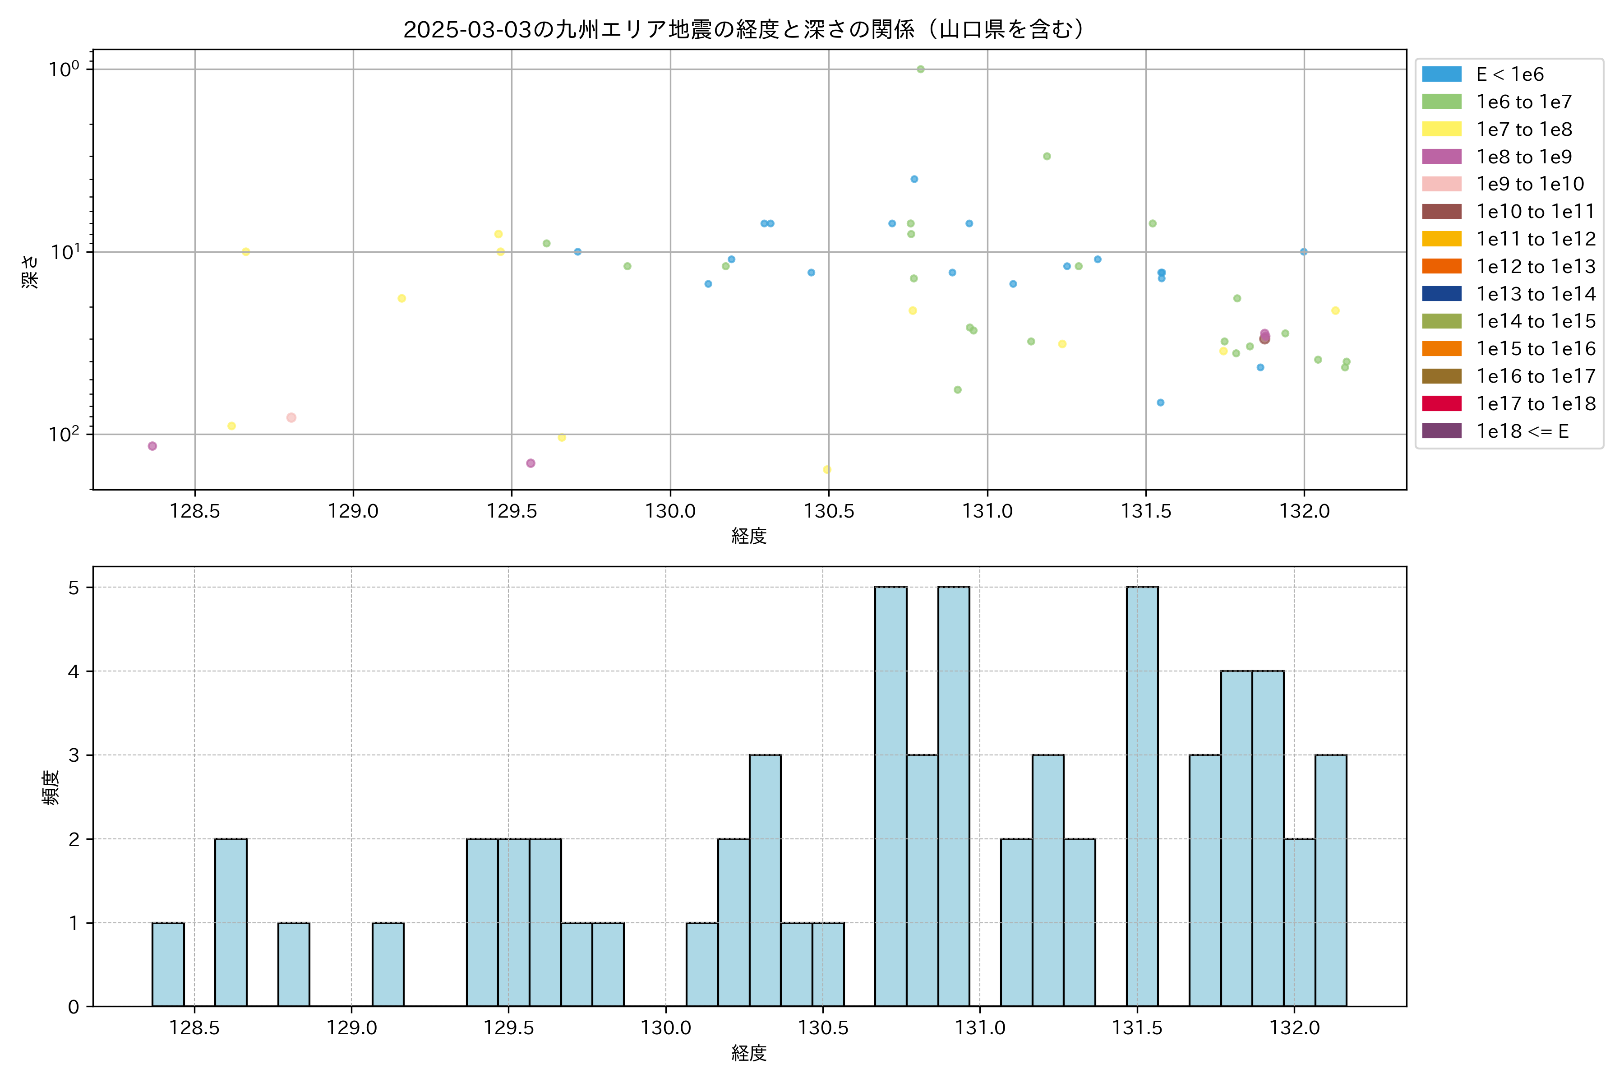This screenshot has width=1624, height=1083.
Task: Click the purple 1e18 <= E swatch
Action: click(x=1442, y=431)
